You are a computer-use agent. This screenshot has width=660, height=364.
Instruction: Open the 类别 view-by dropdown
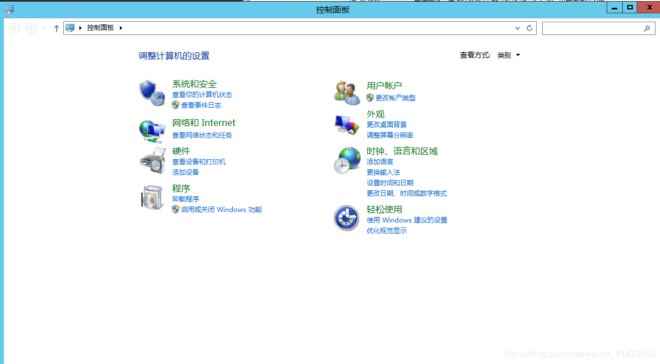point(509,55)
